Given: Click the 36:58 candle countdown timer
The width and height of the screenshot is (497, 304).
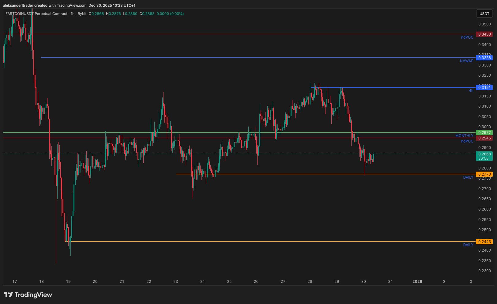Looking at the screenshot, I should [x=484, y=158].
